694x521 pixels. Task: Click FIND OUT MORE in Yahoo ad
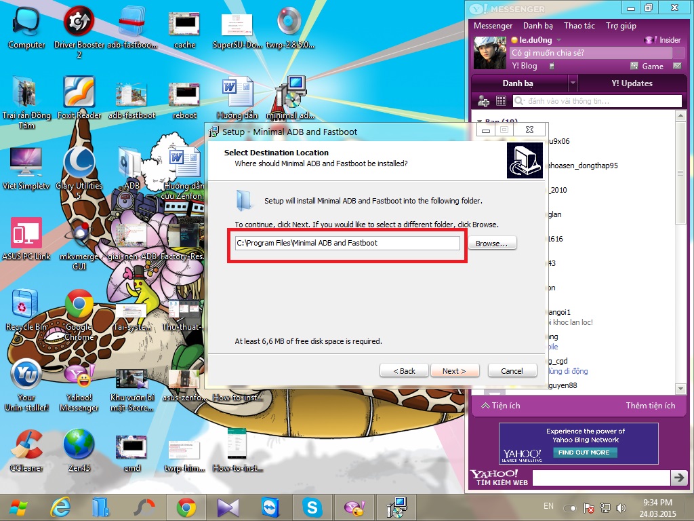pyautogui.click(x=584, y=452)
